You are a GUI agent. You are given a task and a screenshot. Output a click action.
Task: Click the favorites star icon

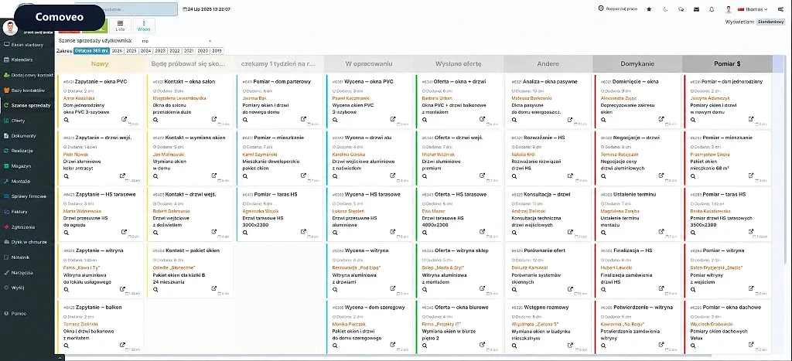(x=649, y=9)
